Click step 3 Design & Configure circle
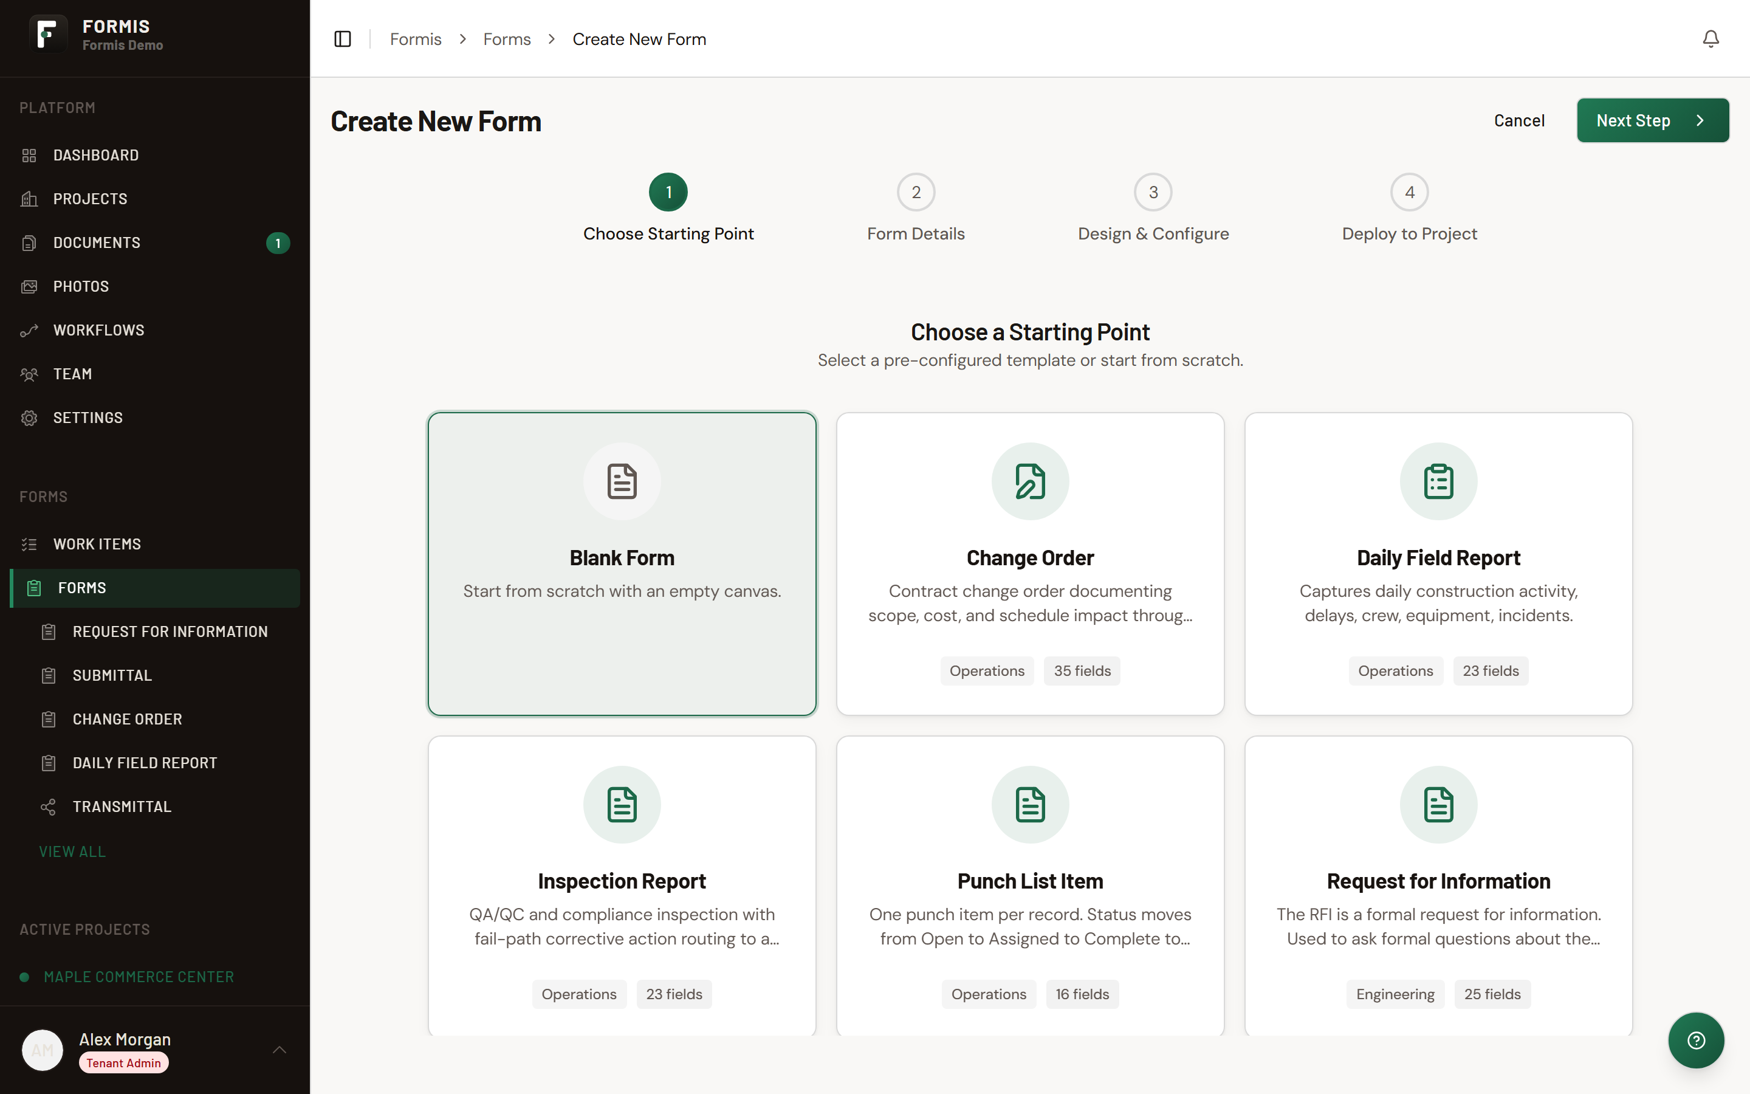The image size is (1750, 1094). coord(1153,193)
